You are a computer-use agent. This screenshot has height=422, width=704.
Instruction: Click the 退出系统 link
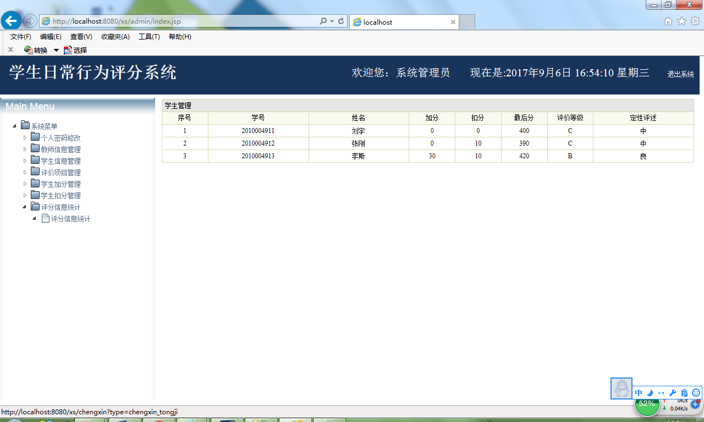coord(681,74)
